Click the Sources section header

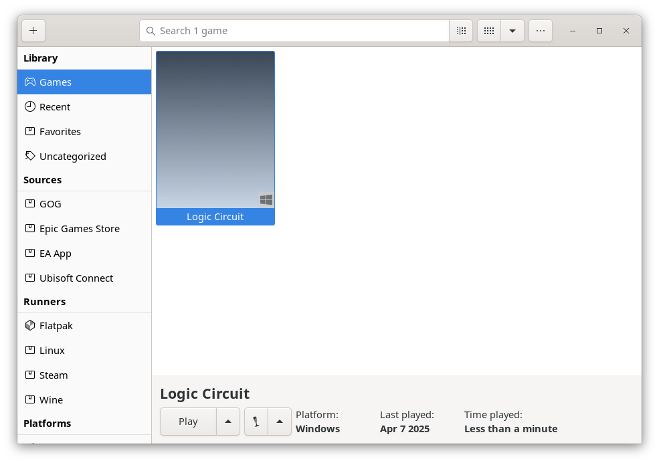tap(42, 180)
